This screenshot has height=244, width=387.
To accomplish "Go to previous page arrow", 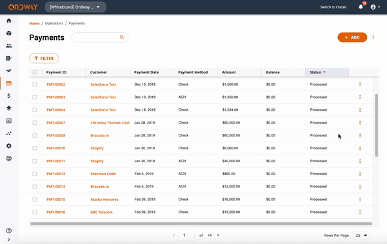I will [x=174, y=235].
